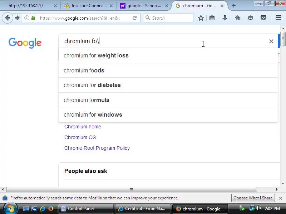Click the vertical scrollbar up arrow
The width and height of the screenshot is (286, 214).
[283, 29]
